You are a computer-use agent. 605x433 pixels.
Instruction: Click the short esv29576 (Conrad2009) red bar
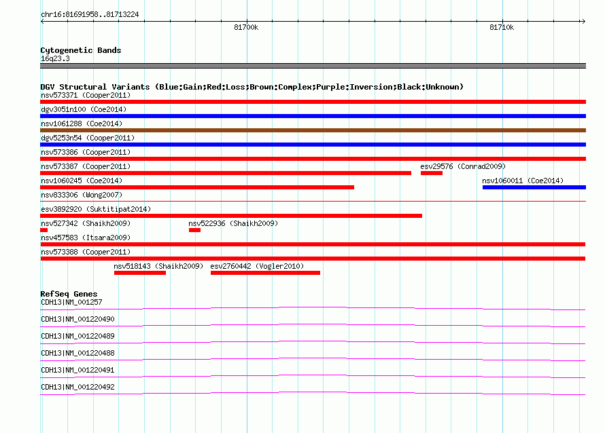432,173
